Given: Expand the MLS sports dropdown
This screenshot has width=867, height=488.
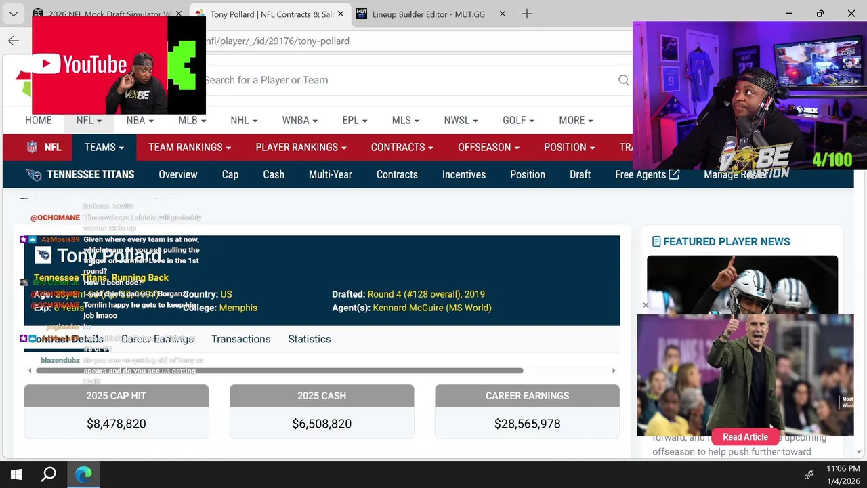Looking at the screenshot, I should [x=405, y=120].
